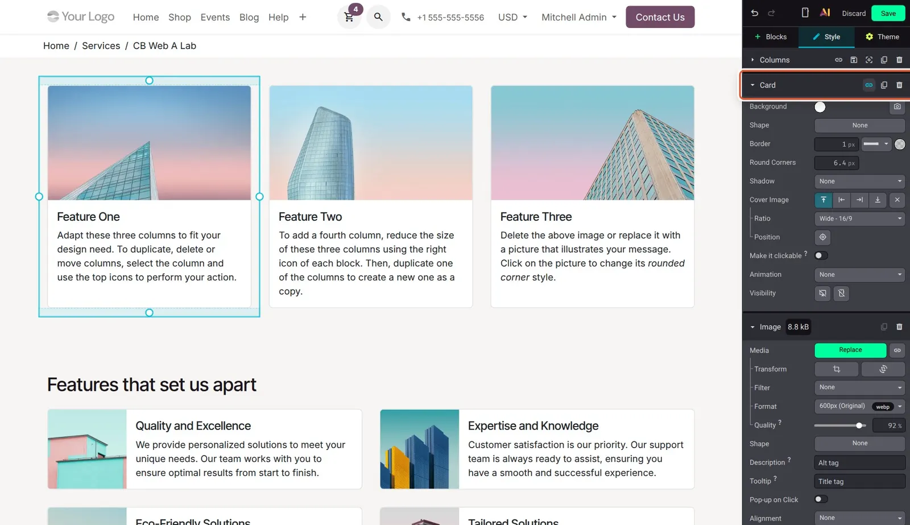Open the image Filter dropdown
This screenshot has width=910, height=525.
point(859,387)
